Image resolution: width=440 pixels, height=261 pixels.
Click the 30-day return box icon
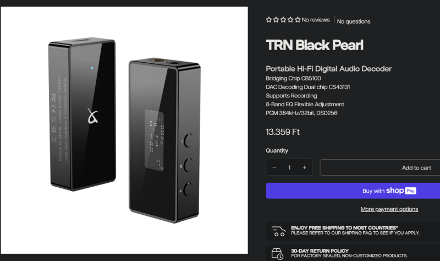277,254
